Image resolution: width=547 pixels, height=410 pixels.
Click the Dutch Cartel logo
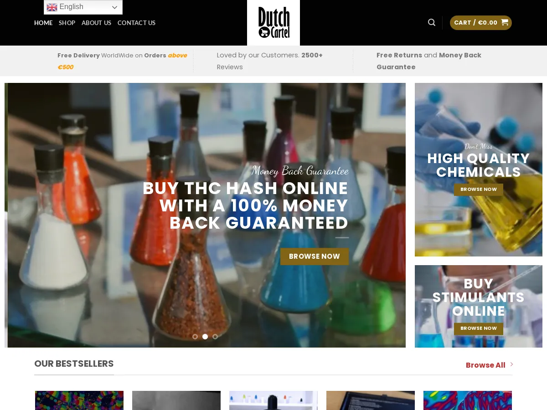[x=273, y=23]
